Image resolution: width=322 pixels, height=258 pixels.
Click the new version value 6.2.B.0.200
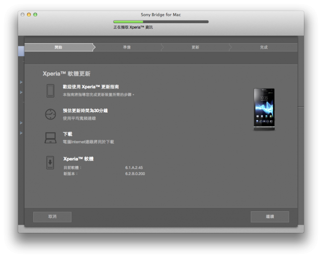(x=135, y=174)
